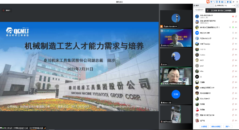Open the 更多 dropdown below the member list
Viewport: 239px width, 130px height.
pos(228,126)
